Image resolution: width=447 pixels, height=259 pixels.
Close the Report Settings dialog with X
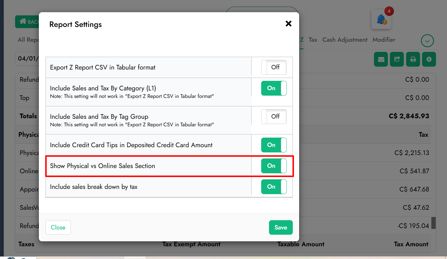pos(288,24)
